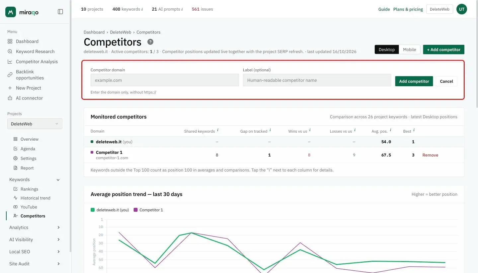Viewport: 478px width, 273px height.
Task: Click the green deleteweb.it row color marker
Action: tap(92, 142)
